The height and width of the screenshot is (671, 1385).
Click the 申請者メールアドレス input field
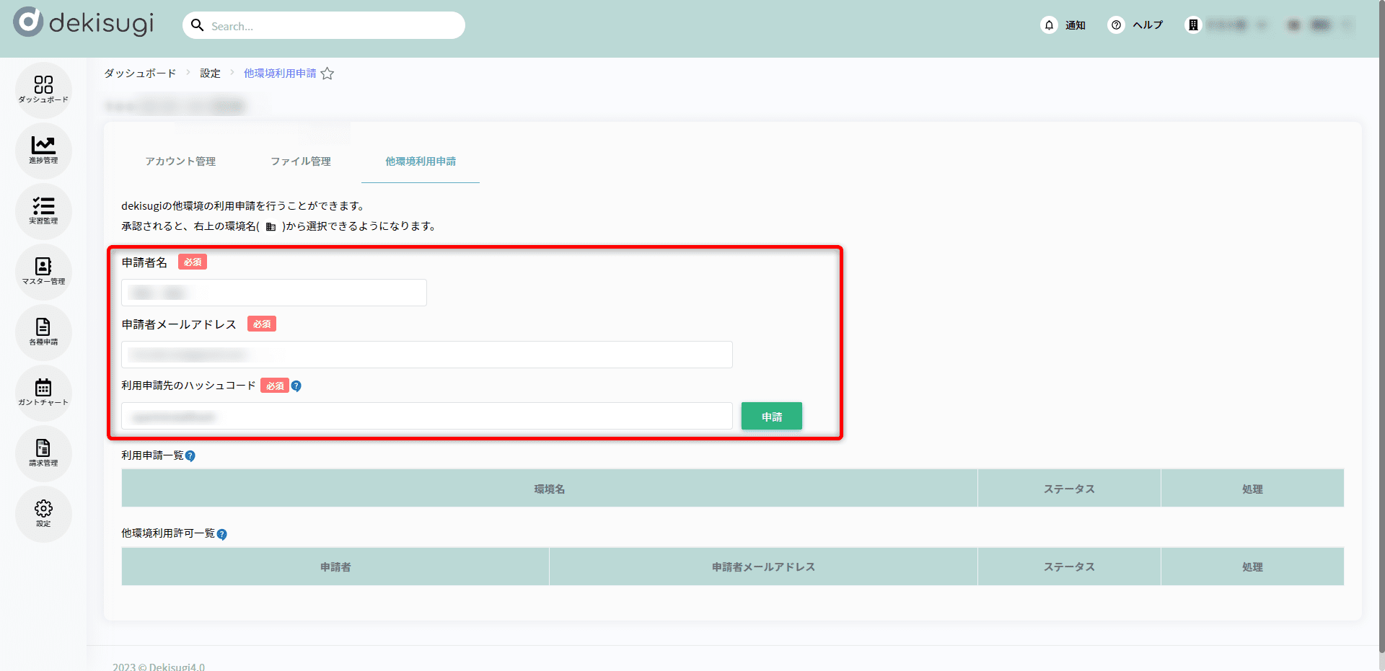tap(427, 355)
